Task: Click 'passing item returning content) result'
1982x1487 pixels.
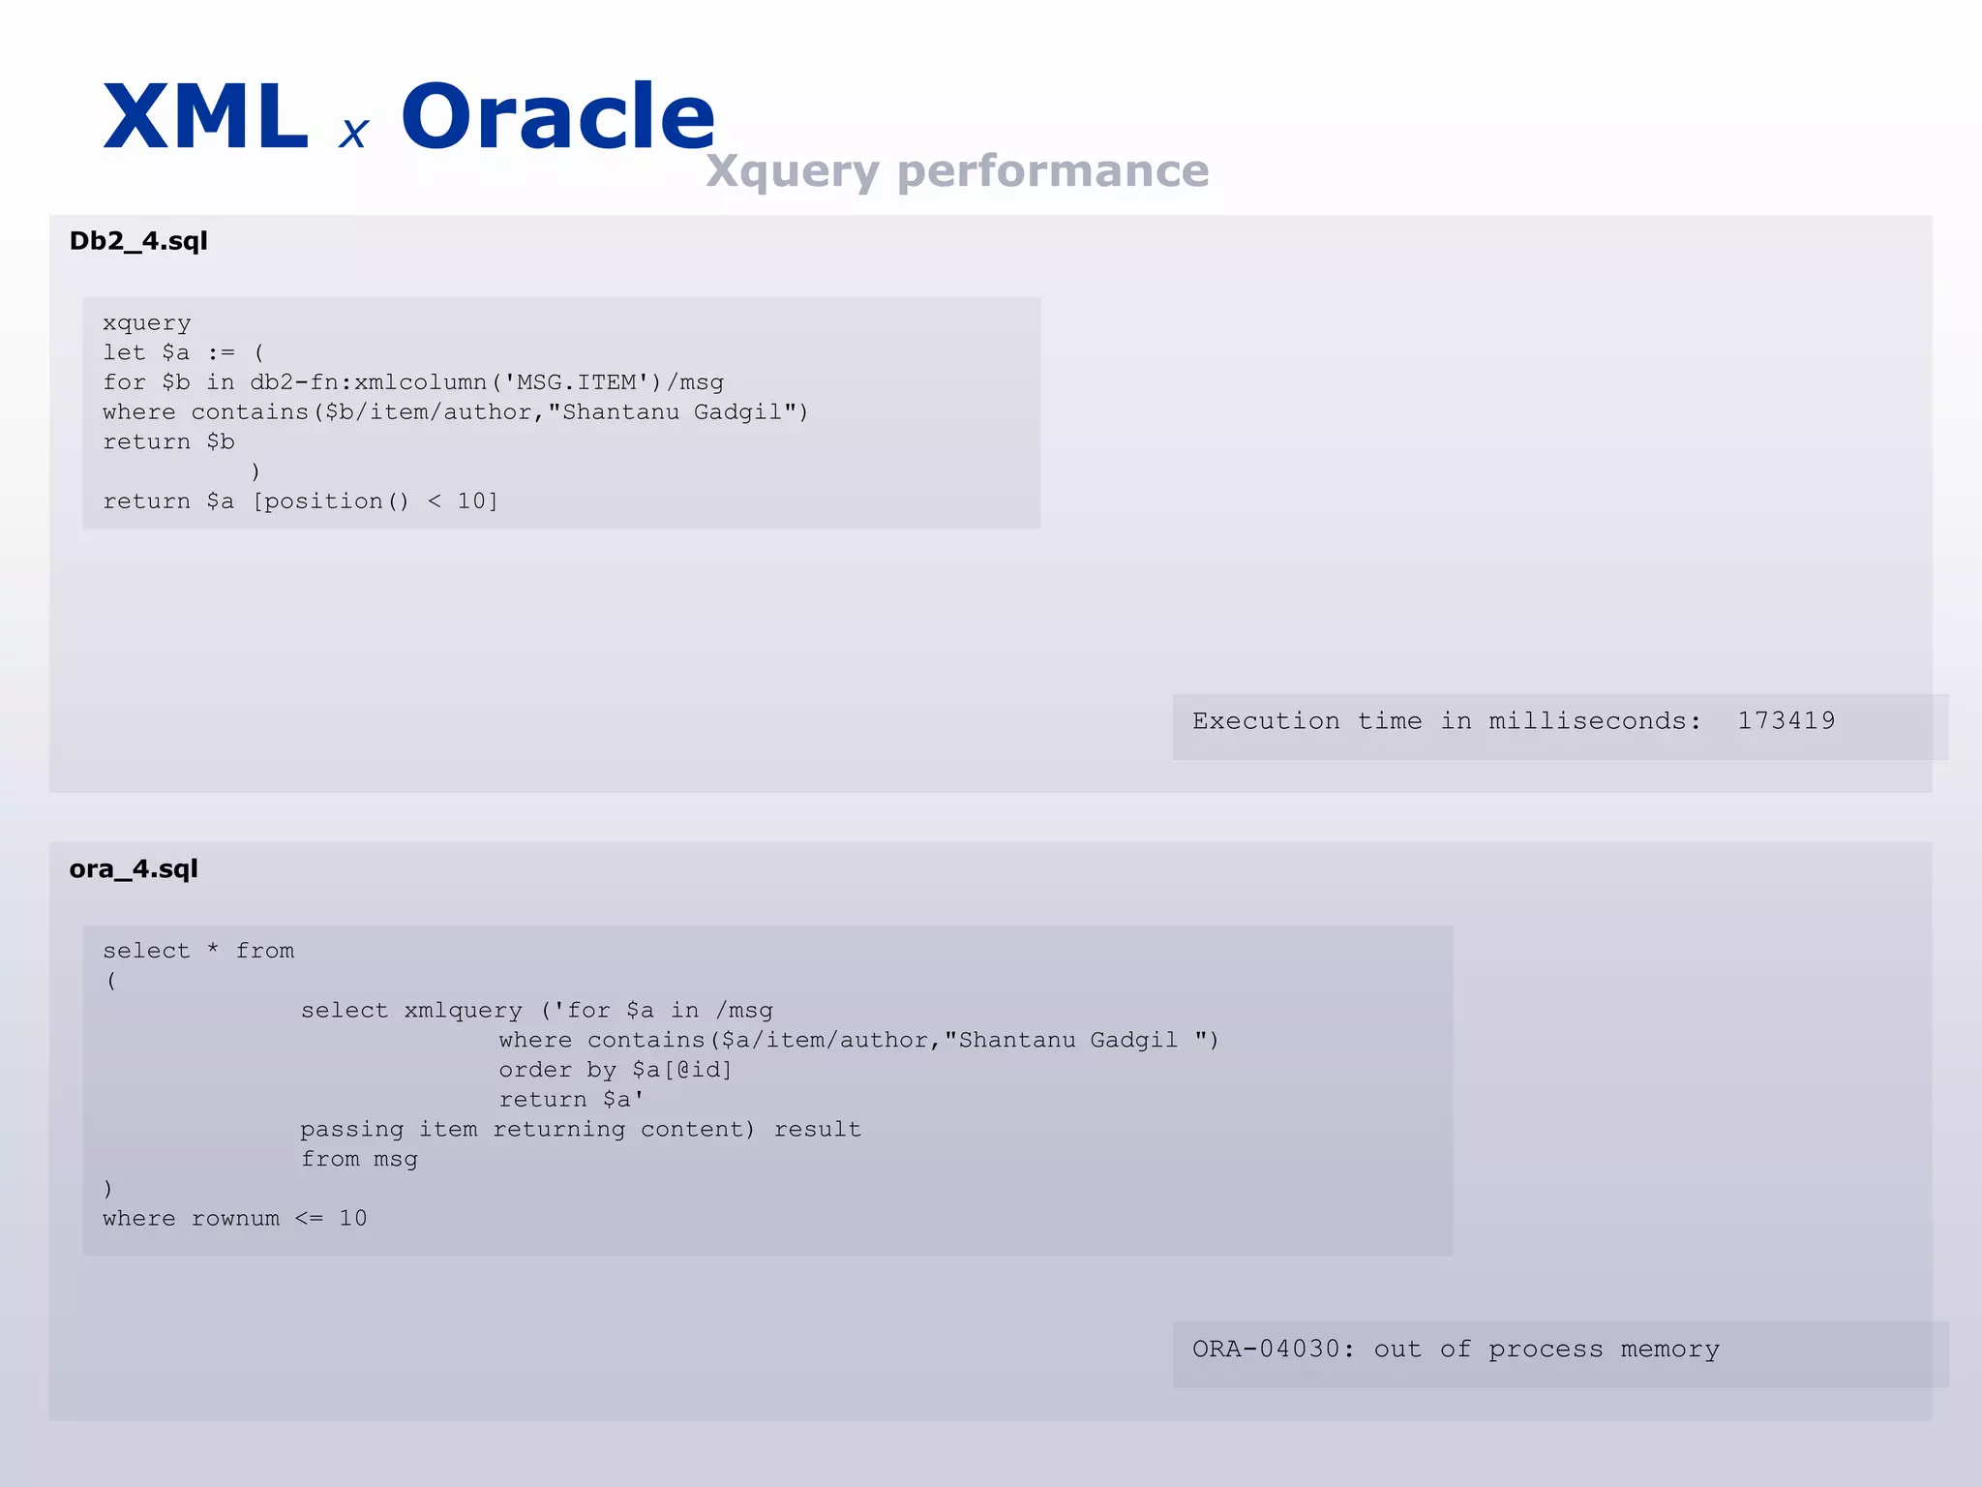Action: 581,1130
